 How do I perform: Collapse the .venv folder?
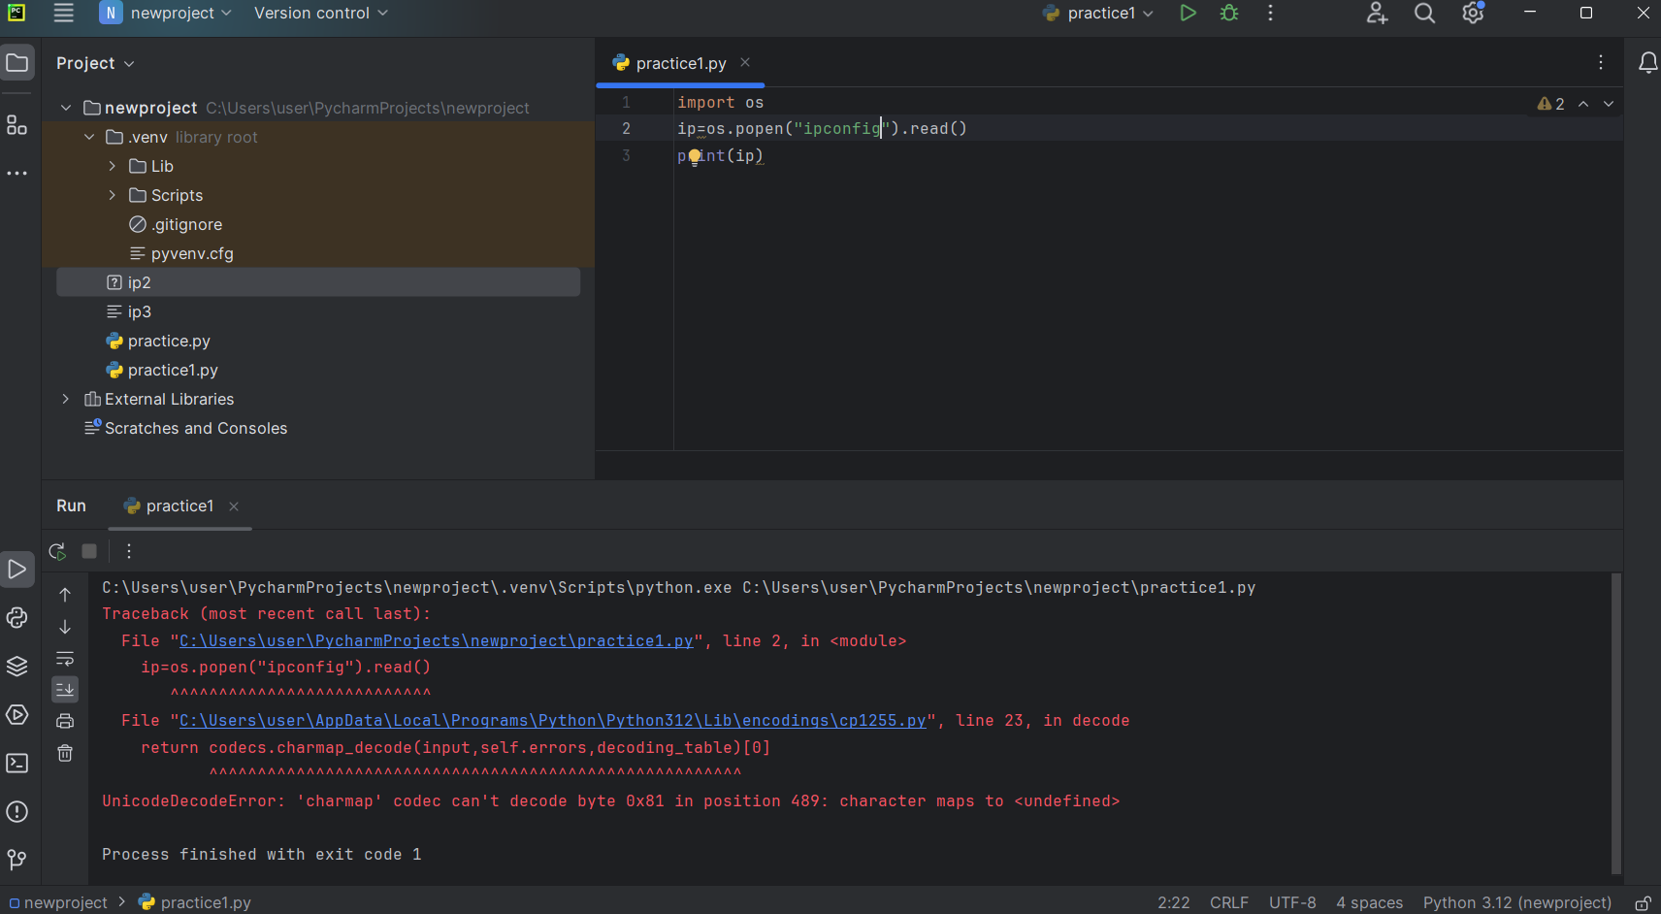tap(89, 138)
